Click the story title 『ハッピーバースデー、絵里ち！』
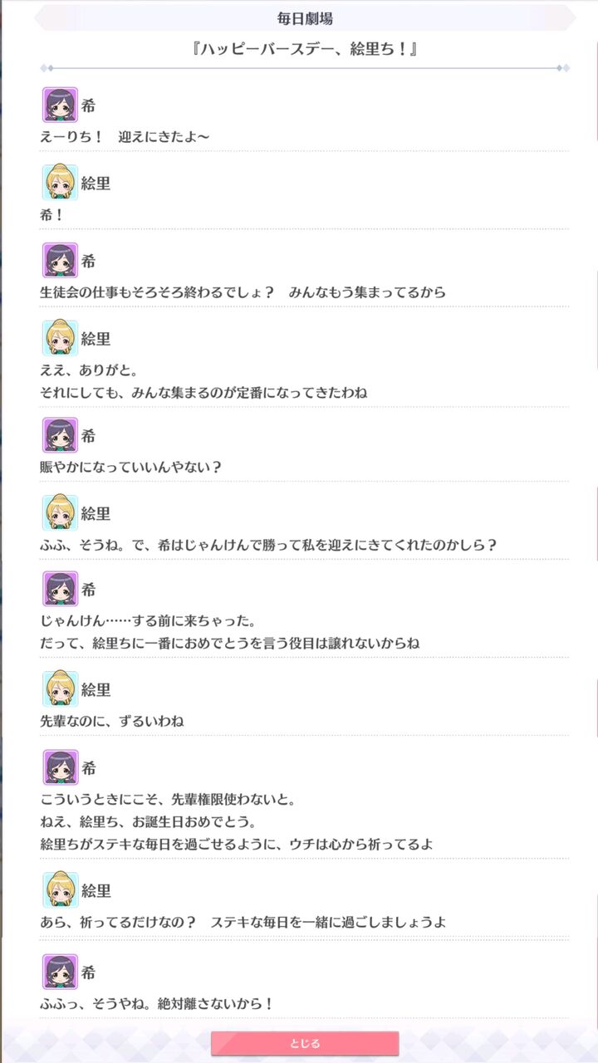598x1063 pixels. click(x=304, y=49)
